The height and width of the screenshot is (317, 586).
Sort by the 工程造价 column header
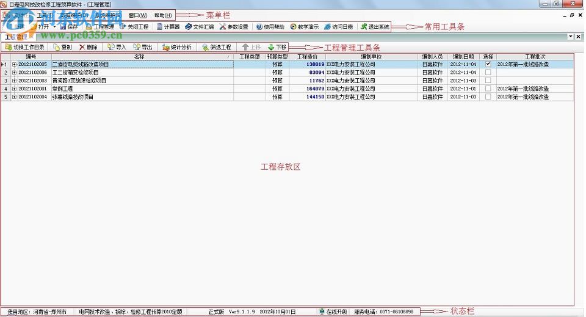307,56
